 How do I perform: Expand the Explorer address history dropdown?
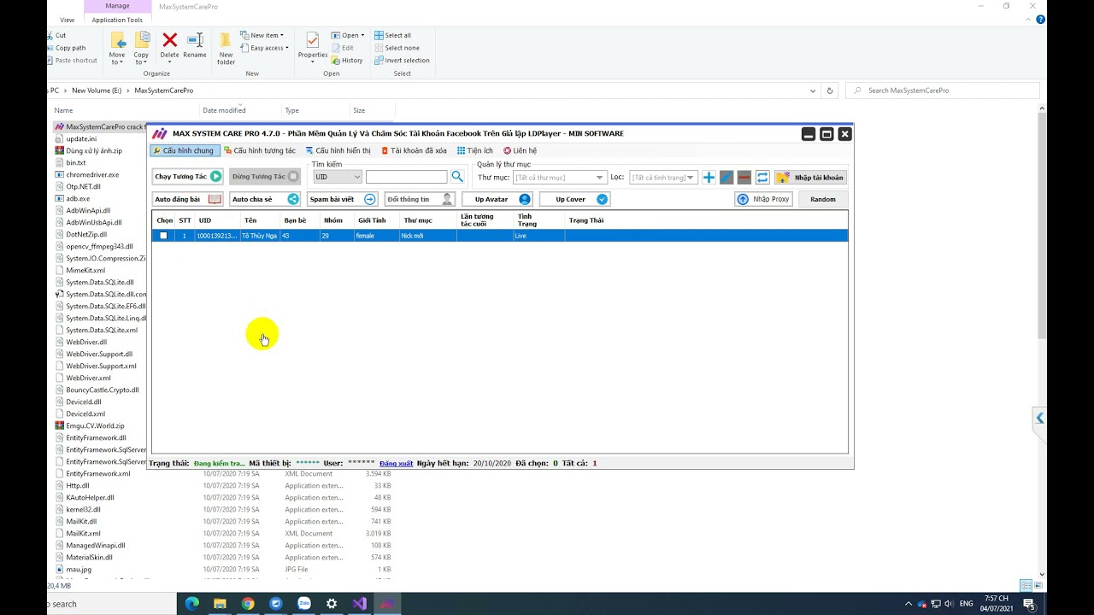pos(813,91)
